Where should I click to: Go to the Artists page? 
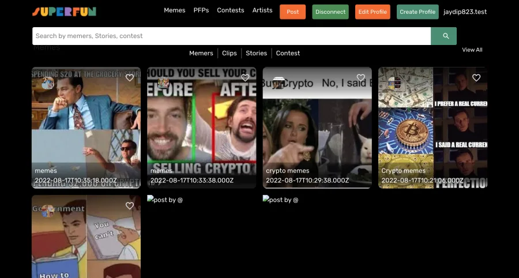point(262,10)
